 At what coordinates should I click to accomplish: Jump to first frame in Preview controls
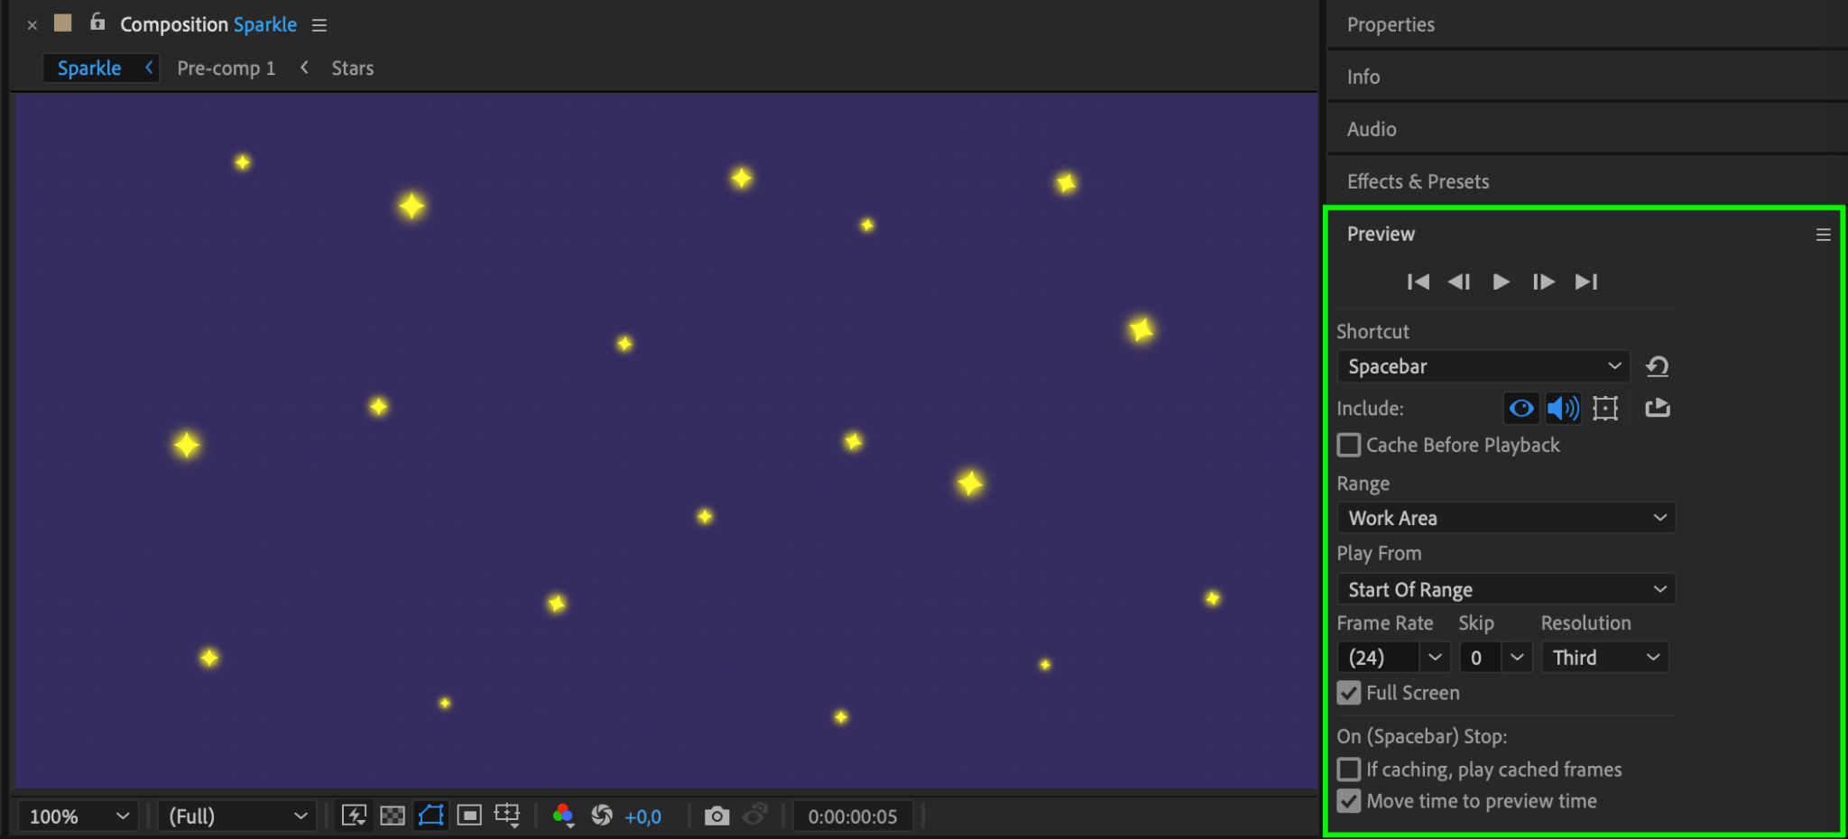click(1418, 281)
